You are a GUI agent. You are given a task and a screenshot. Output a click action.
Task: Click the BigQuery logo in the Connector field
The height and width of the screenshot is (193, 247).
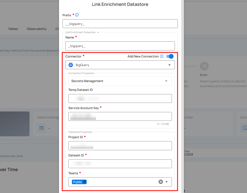(x=71, y=65)
